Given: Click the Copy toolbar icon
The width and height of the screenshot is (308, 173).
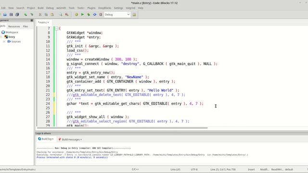Looking at the screenshot, I should (x=46, y=14).
